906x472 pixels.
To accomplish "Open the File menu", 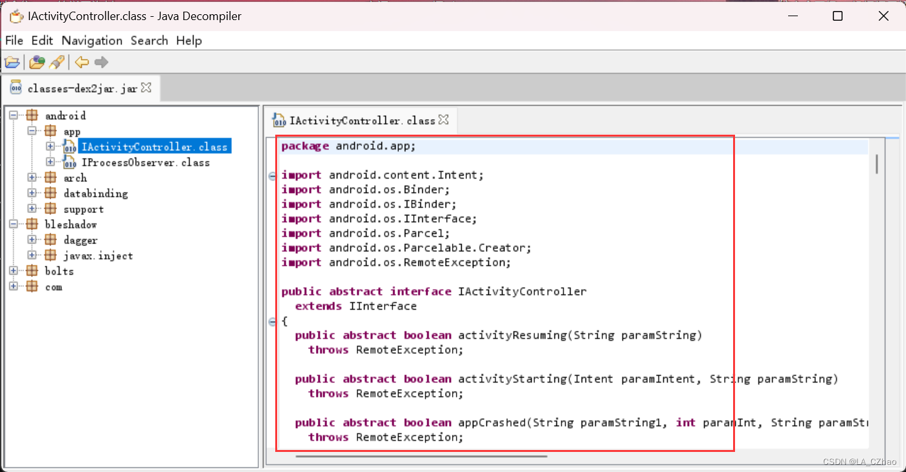I will pyautogui.click(x=14, y=40).
